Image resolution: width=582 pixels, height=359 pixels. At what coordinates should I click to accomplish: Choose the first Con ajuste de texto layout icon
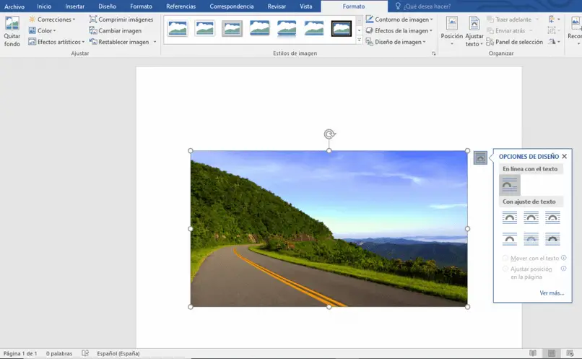[510, 217]
